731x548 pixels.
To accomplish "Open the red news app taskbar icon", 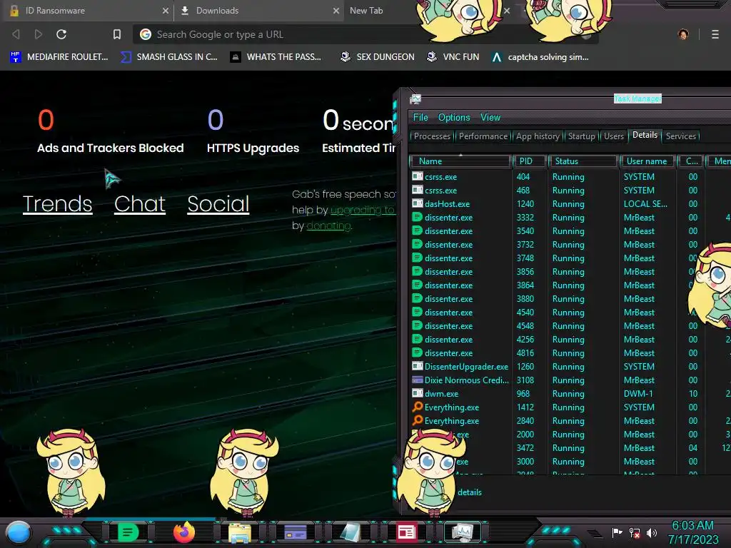I will tap(406, 532).
